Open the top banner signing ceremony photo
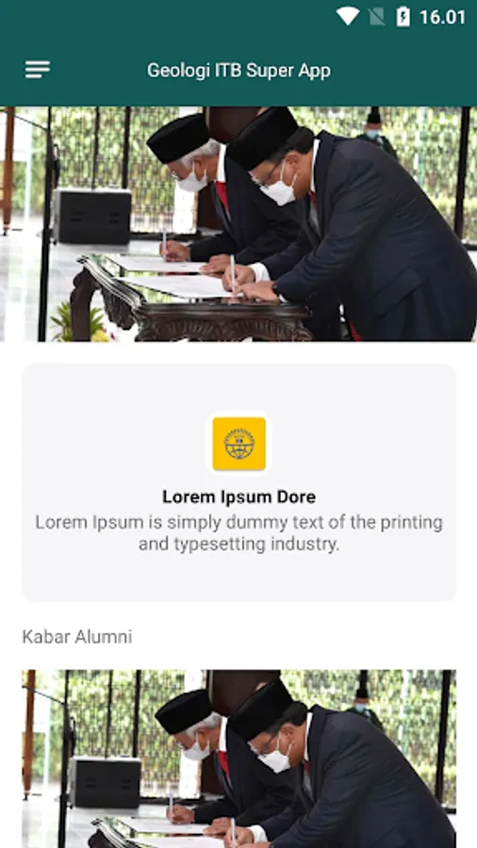Screen dimensions: 477x848 click(x=238, y=224)
